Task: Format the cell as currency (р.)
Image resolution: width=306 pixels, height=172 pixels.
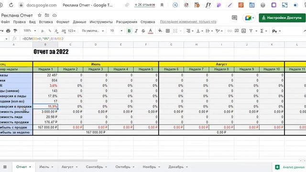Action: pos(43,31)
